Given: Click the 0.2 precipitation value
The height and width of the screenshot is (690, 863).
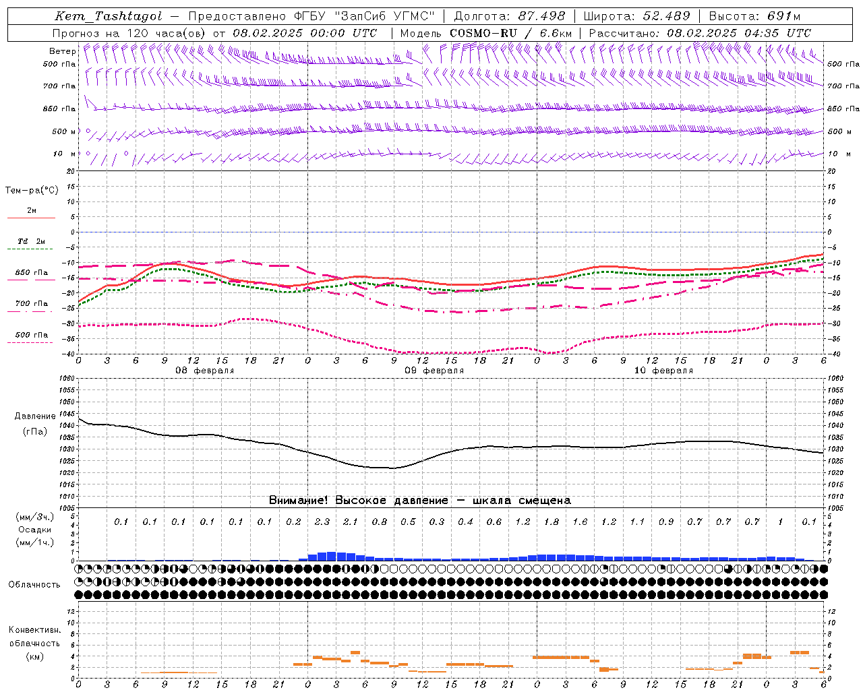Looking at the screenshot, I should pyautogui.click(x=293, y=522).
